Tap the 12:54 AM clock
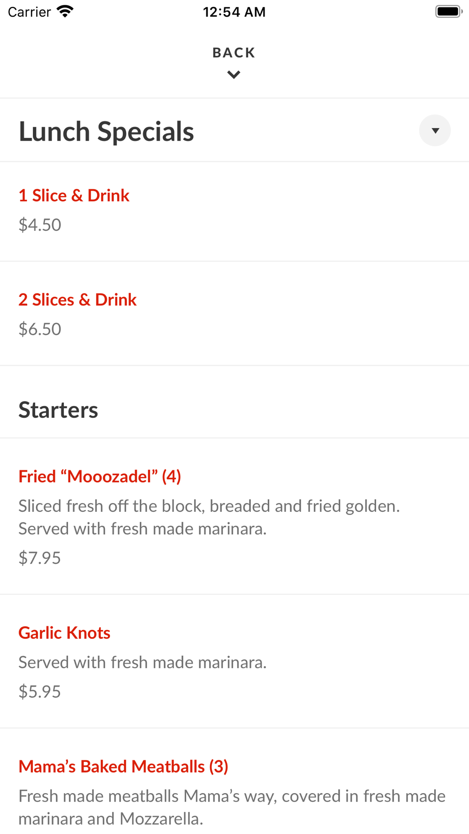This screenshot has width=469, height=834. point(234,12)
